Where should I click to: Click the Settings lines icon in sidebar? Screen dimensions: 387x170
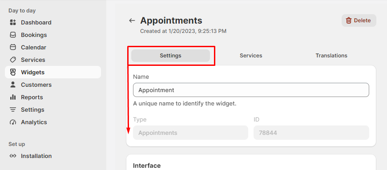tap(13, 109)
